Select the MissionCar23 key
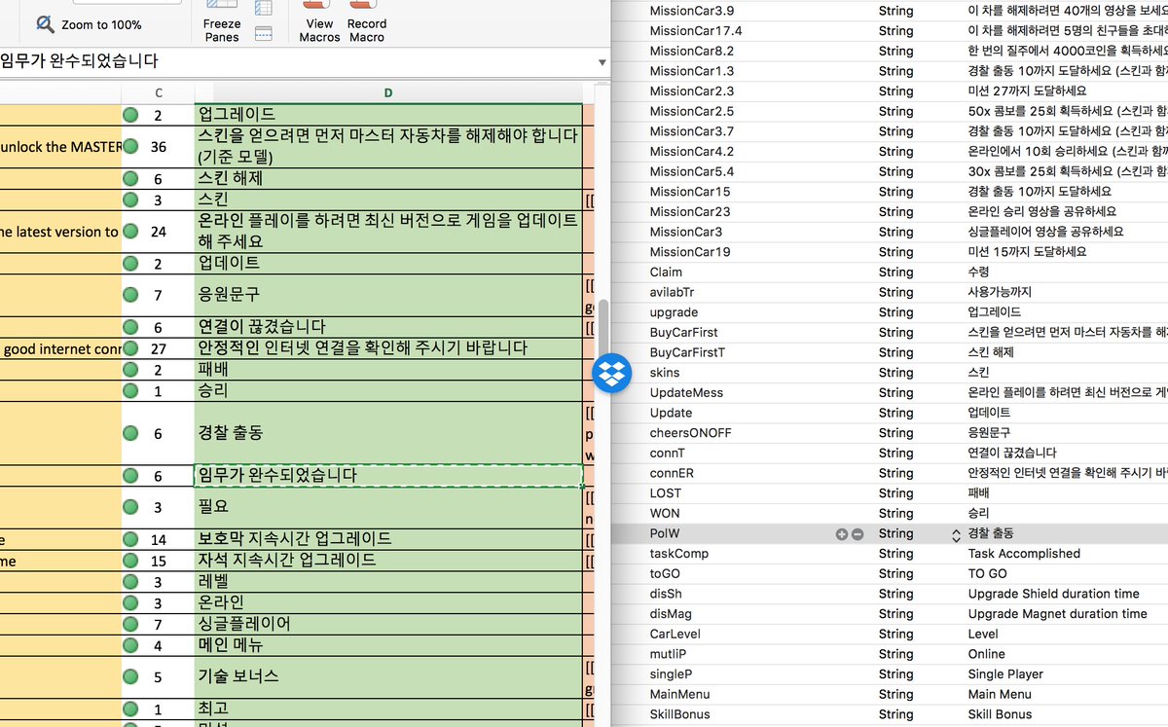 point(689,211)
